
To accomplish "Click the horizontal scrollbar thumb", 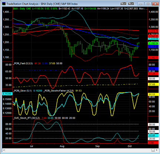I will 153,150.
